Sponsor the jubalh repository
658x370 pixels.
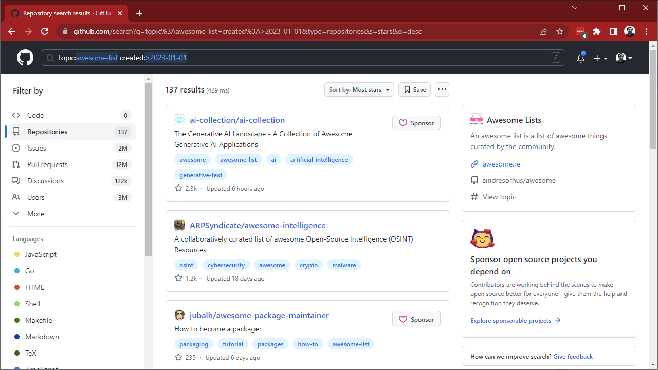416,319
